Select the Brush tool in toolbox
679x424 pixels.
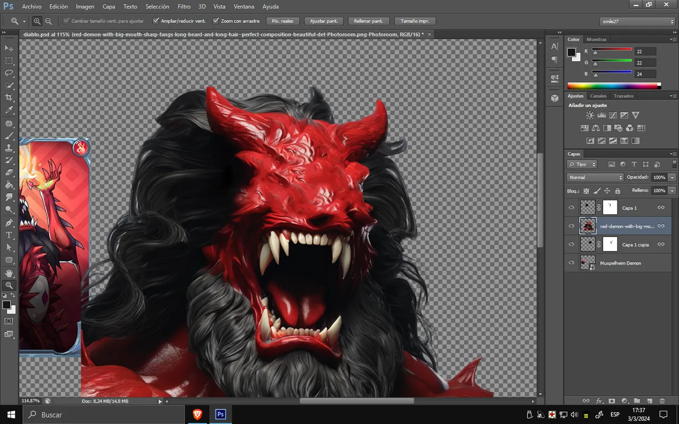(x=9, y=135)
